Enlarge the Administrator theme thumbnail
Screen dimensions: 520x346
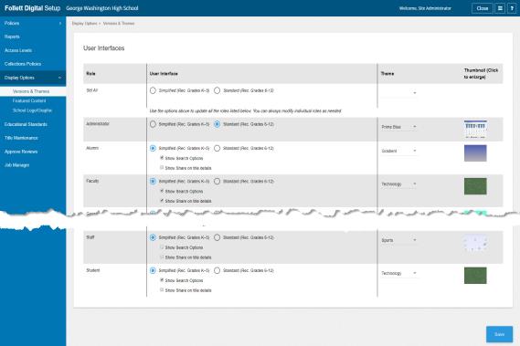pyautogui.click(x=475, y=130)
